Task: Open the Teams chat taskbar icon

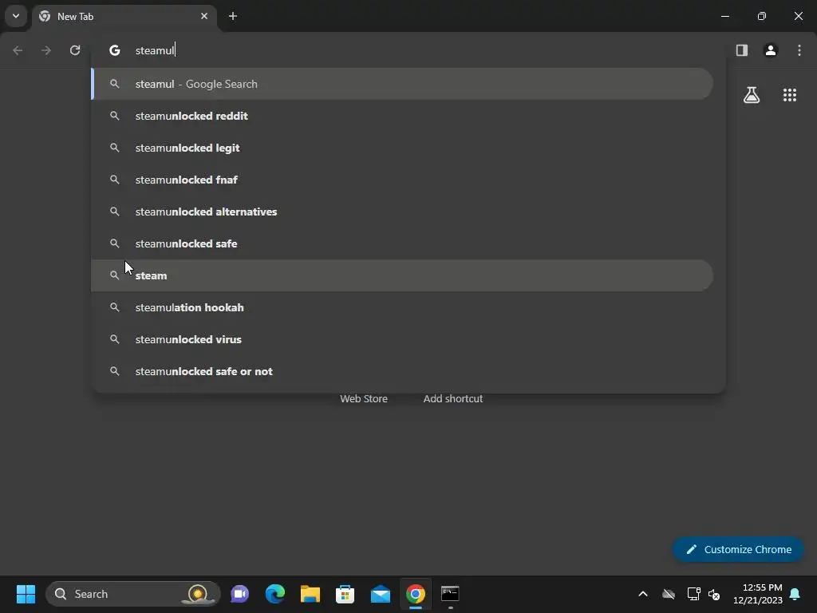Action: click(239, 594)
